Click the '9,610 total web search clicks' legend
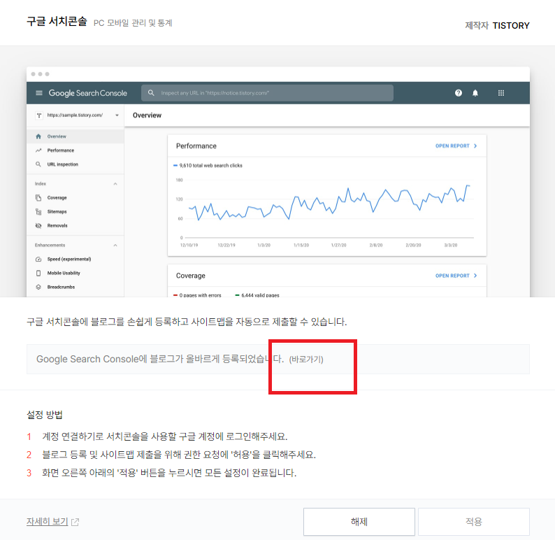555x540 pixels. pyautogui.click(x=208, y=165)
